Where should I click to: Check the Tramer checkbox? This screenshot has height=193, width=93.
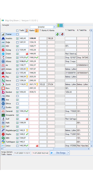pyautogui.click(x=17, y=34)
